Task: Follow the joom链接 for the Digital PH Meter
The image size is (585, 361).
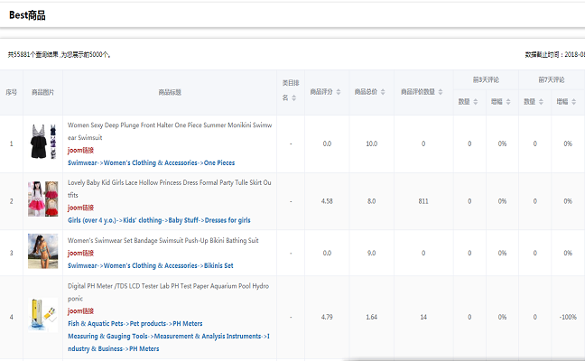Action: [80, 311]
